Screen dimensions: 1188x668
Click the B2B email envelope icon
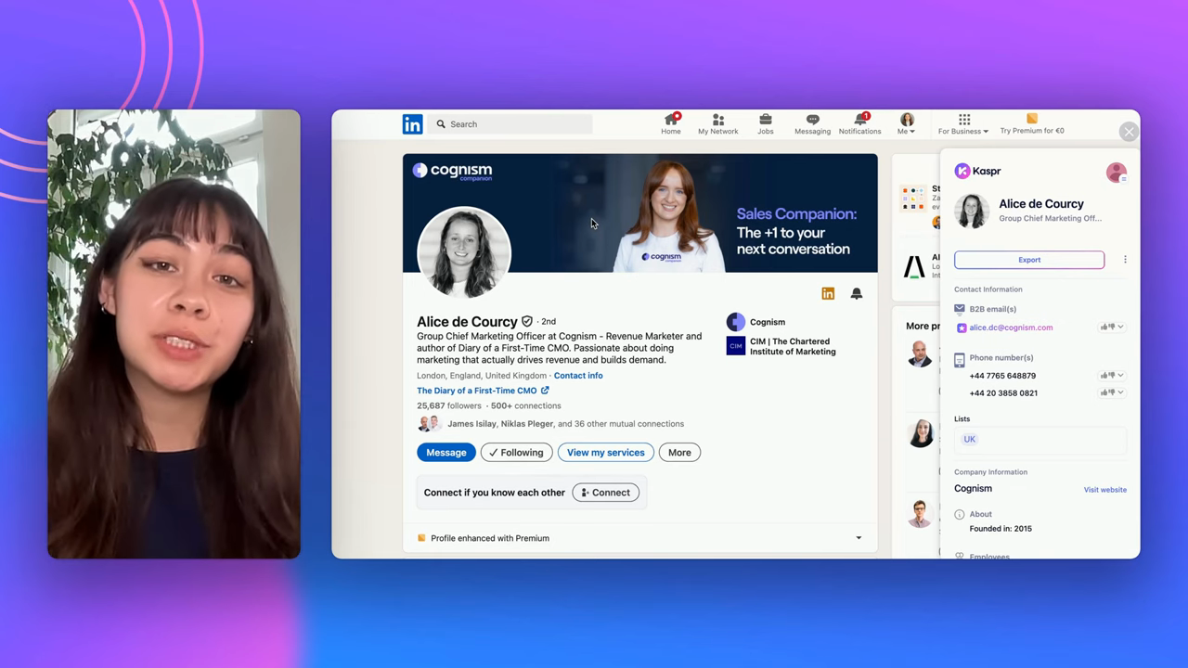tap(960, 309)
